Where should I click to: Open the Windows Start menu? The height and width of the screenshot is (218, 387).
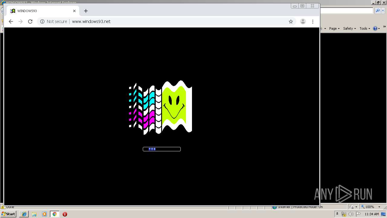click(x=8, y=214)
